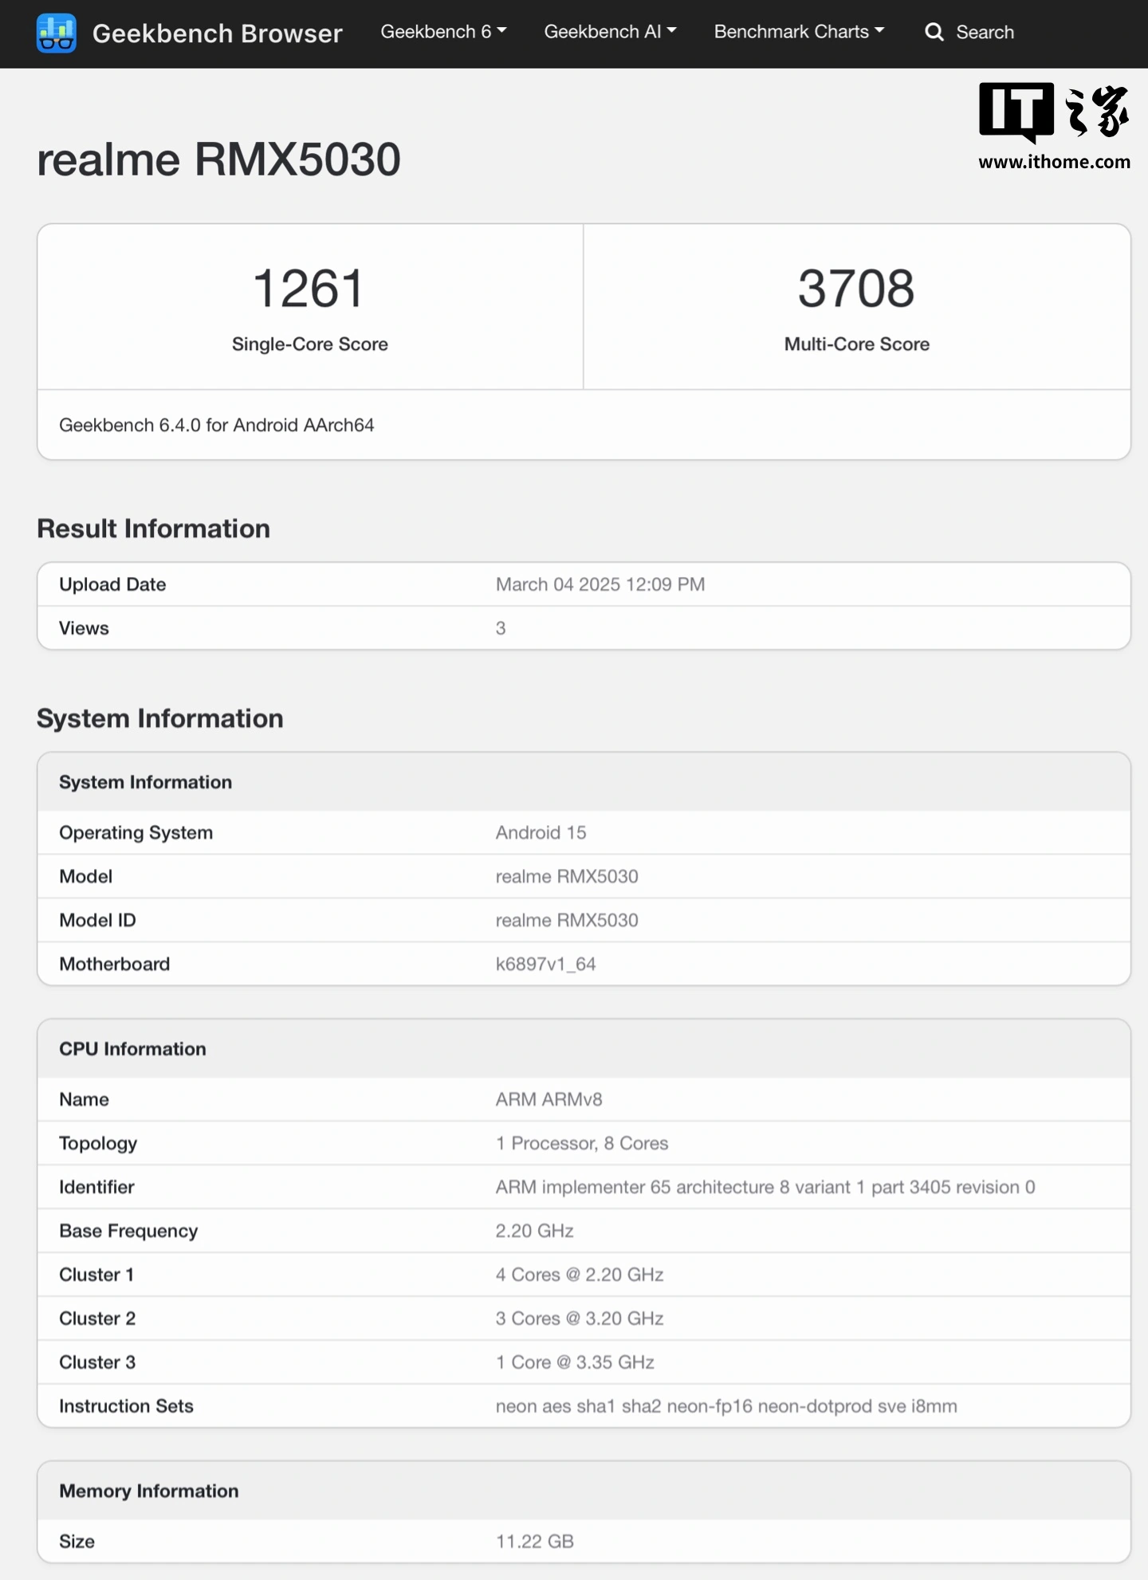Click the memory size value 11.22 GB
1148x1580 pixels.
[534, 1541]
